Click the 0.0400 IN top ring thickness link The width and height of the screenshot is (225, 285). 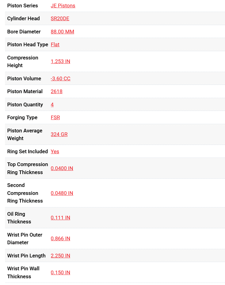pyautogui.click(x=62, y=168)
